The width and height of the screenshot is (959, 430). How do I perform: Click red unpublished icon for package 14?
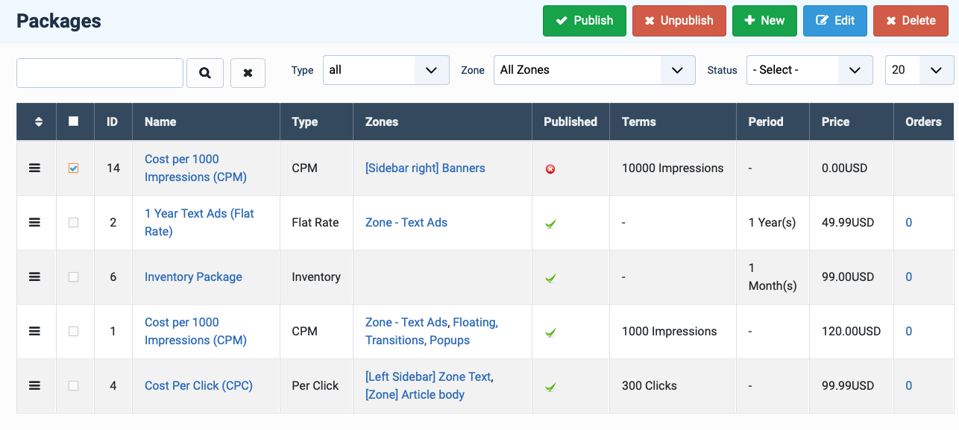point(550,169)
